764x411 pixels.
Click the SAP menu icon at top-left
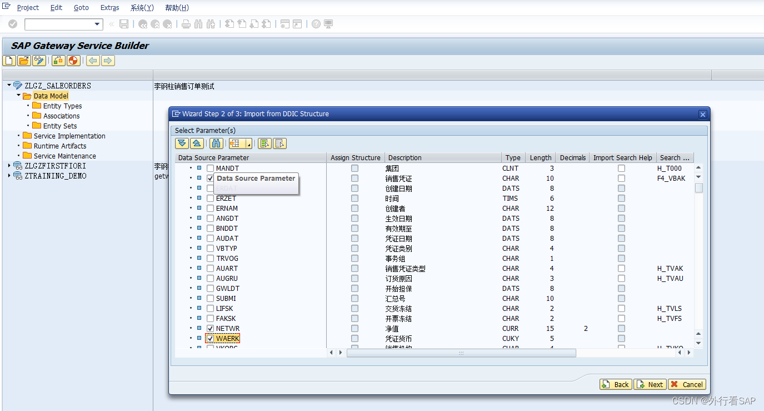(7, 7)
